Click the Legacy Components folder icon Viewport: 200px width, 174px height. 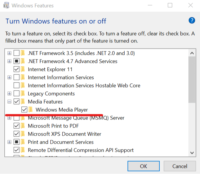(x=23, y=93)
